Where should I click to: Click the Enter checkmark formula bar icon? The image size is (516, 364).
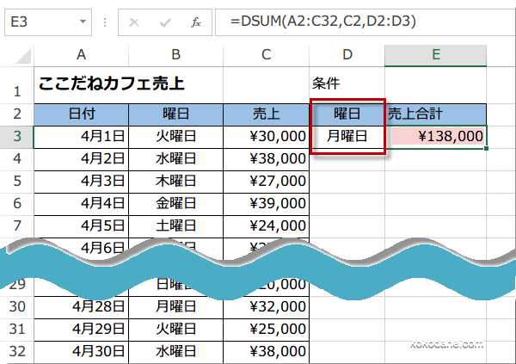pos(165,22)
